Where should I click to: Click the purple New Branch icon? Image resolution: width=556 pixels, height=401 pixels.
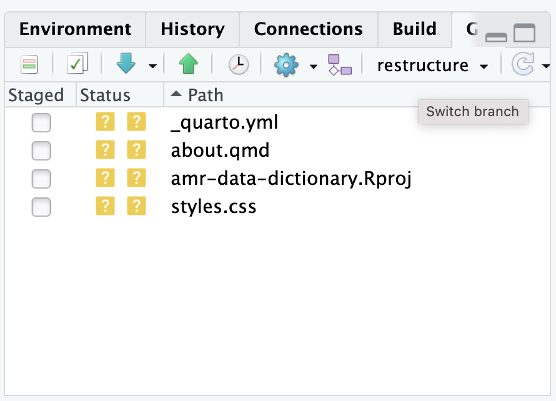pyautogui.click(x=339, y=64)
